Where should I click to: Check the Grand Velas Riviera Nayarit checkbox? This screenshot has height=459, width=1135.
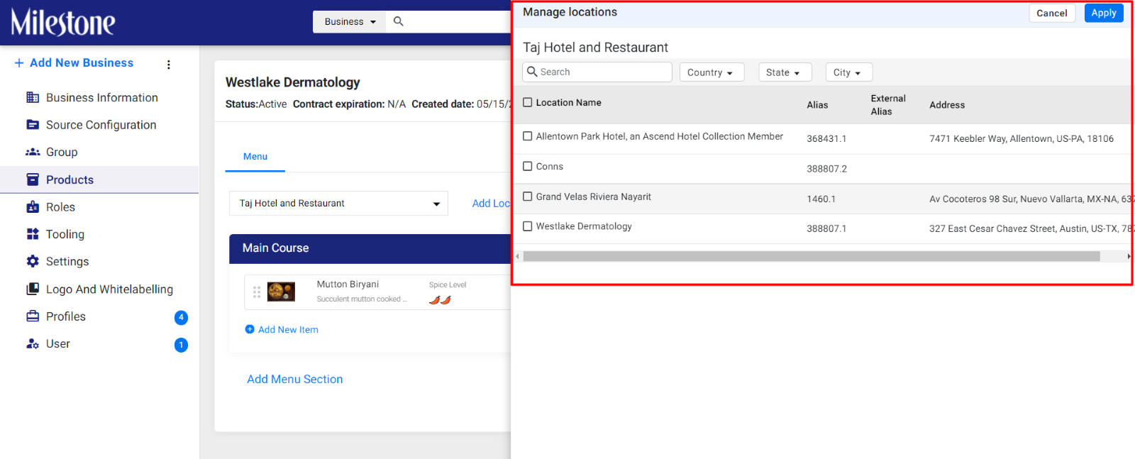(x=527, y=197)
